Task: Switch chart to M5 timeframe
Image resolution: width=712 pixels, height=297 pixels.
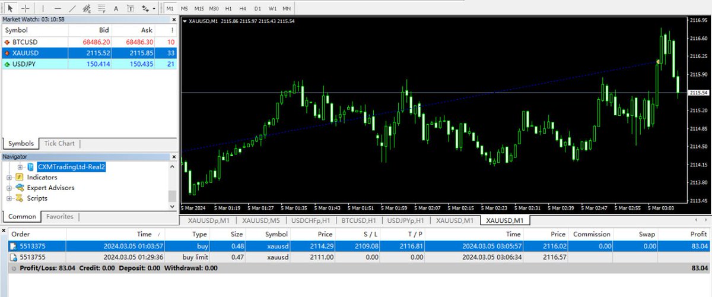Action: click(185, 8)
